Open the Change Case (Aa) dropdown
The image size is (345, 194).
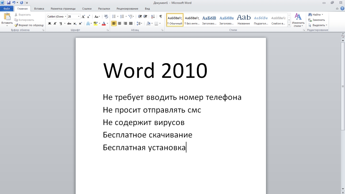[x=97, y=17]
